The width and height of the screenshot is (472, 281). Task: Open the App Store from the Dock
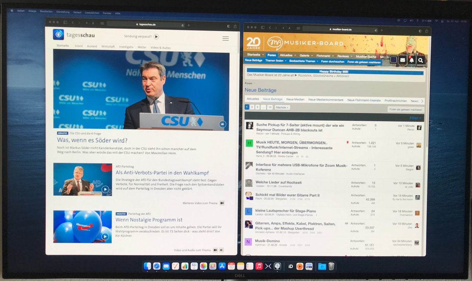222,266
